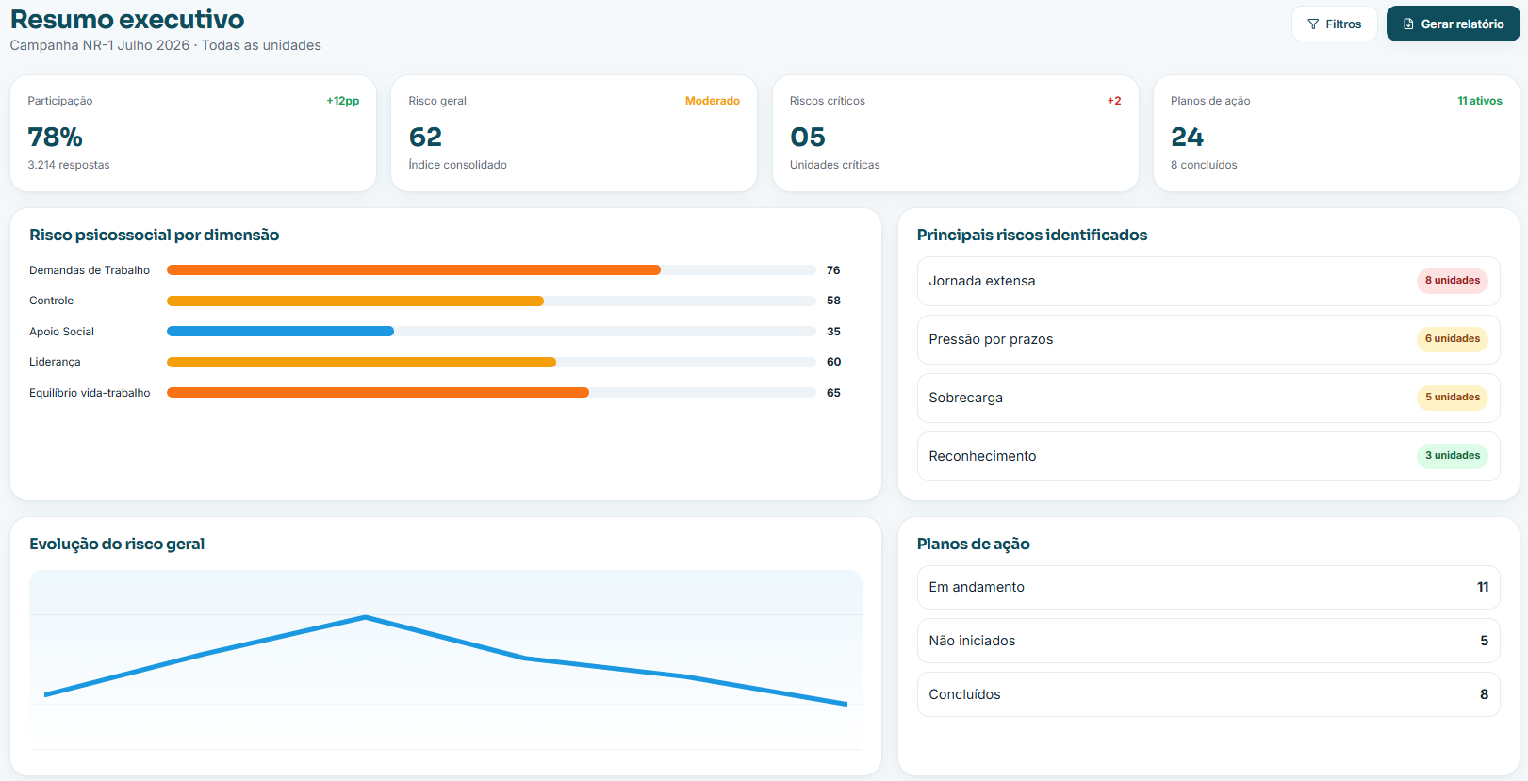
Task: Select the Sobrecarga risk item
Action: pos(1208,398)
